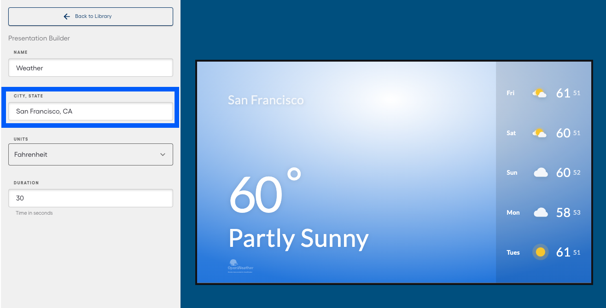The width and height of the screenshot is (606, 308).
Task: Click the Duration field showing 30
Action: pyautogui.click(x=91, y=198)
